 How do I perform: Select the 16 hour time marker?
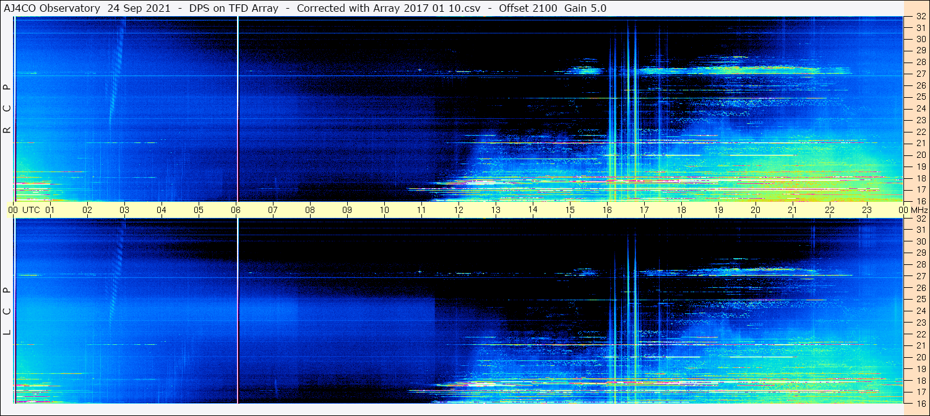point(607,210)
